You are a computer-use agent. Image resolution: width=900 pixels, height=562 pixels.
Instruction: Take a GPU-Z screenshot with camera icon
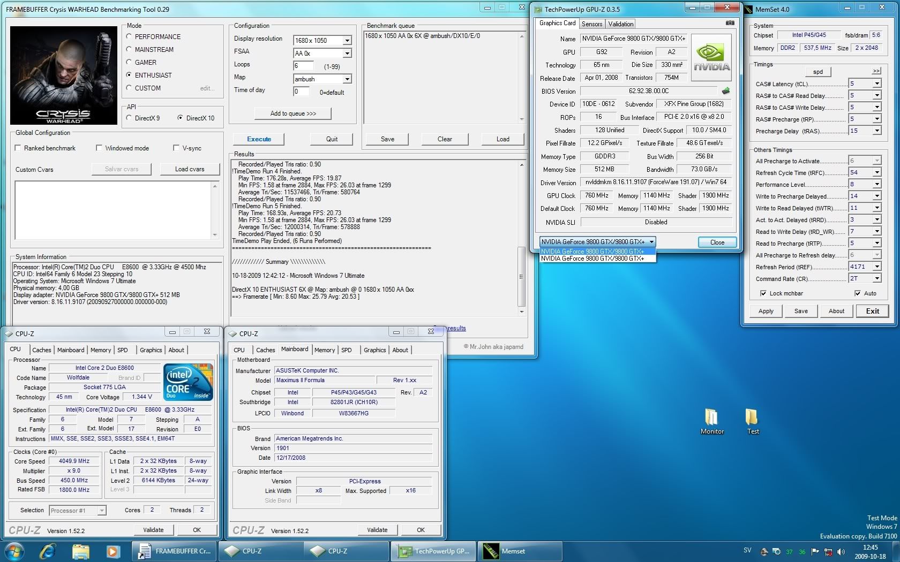click(730, 23)
